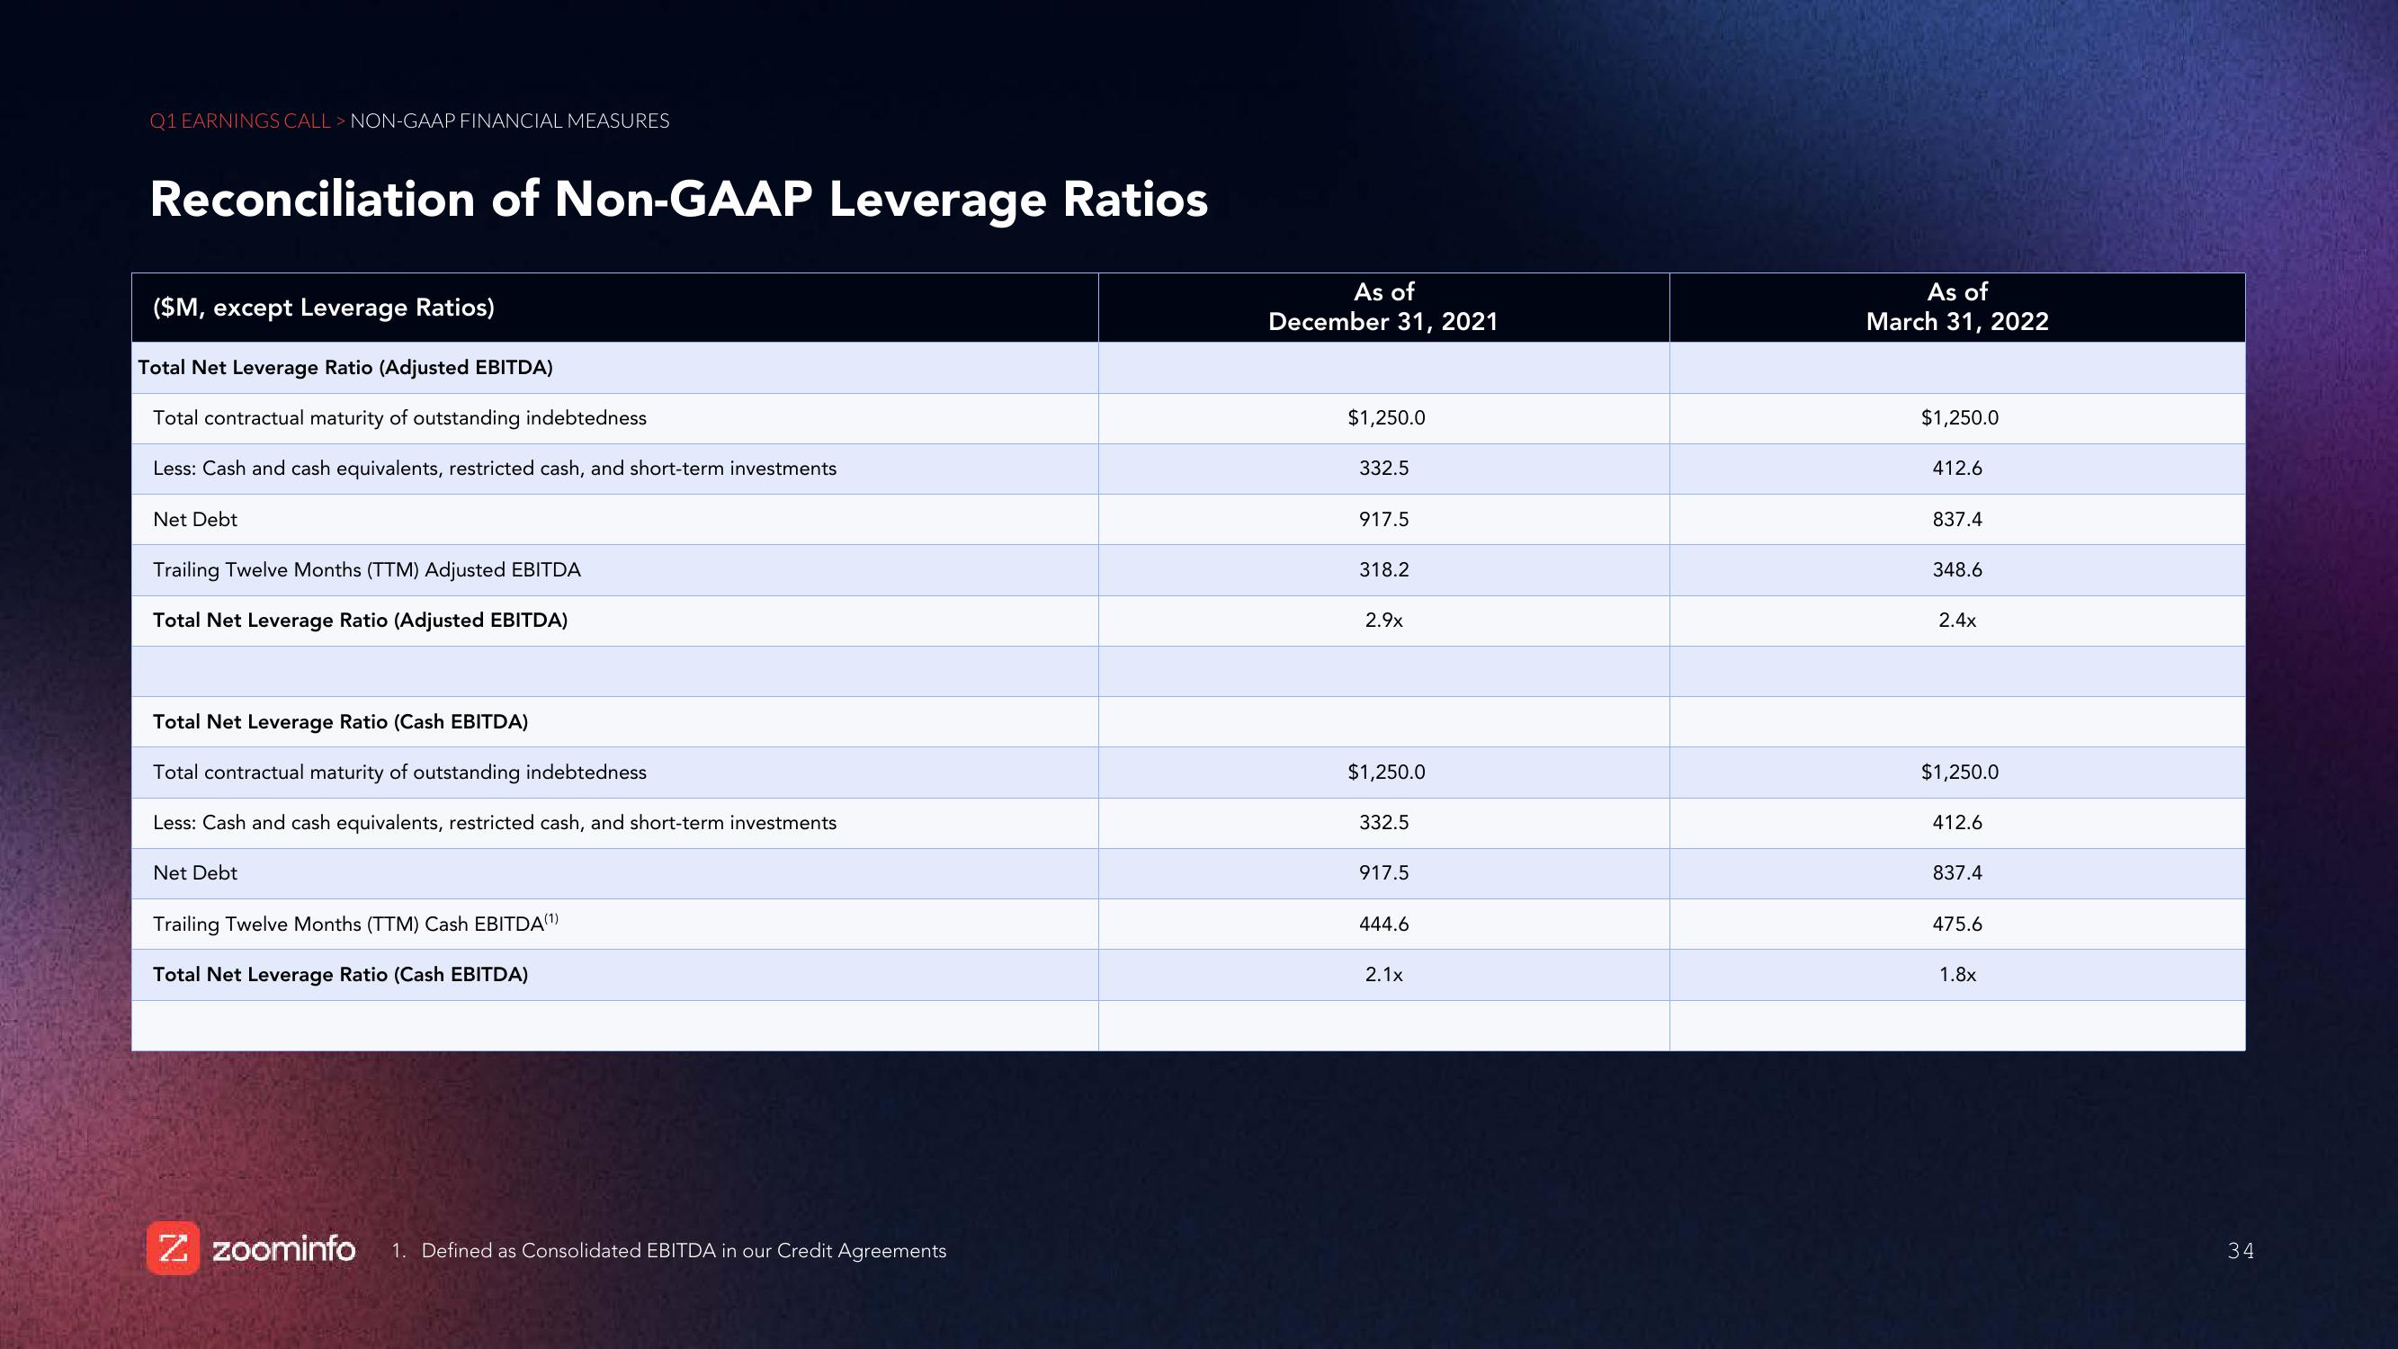2398x1349 pixels.
Task: Click the 348.6 Adjusted EBITDA value
Action: point(1956,570)
